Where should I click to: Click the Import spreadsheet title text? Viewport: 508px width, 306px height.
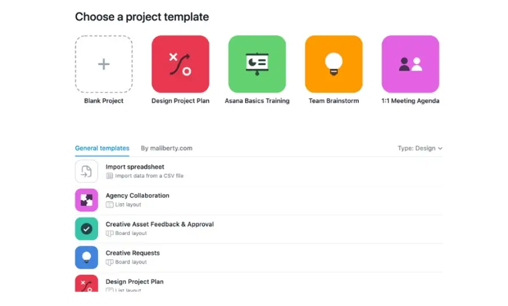point(135,167)
